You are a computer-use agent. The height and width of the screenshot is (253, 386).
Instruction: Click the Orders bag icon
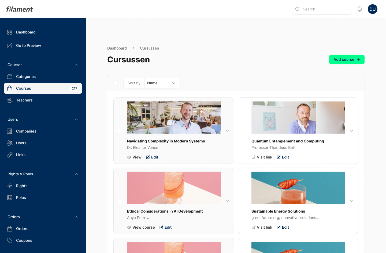[10, 229]
